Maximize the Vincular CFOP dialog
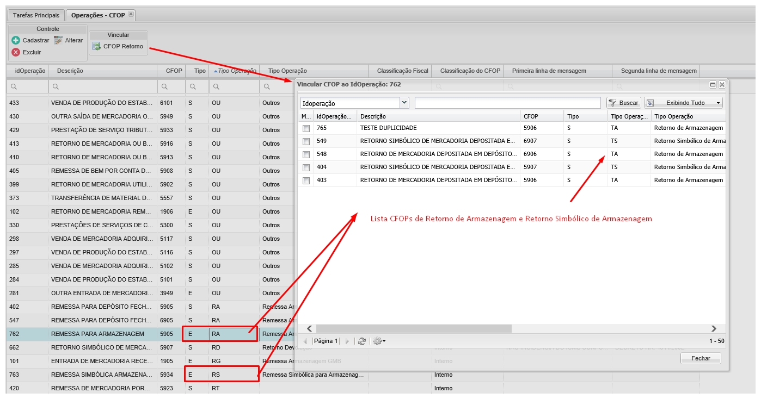The width and height of the screenshot is (761, 399). coord(713,85)
